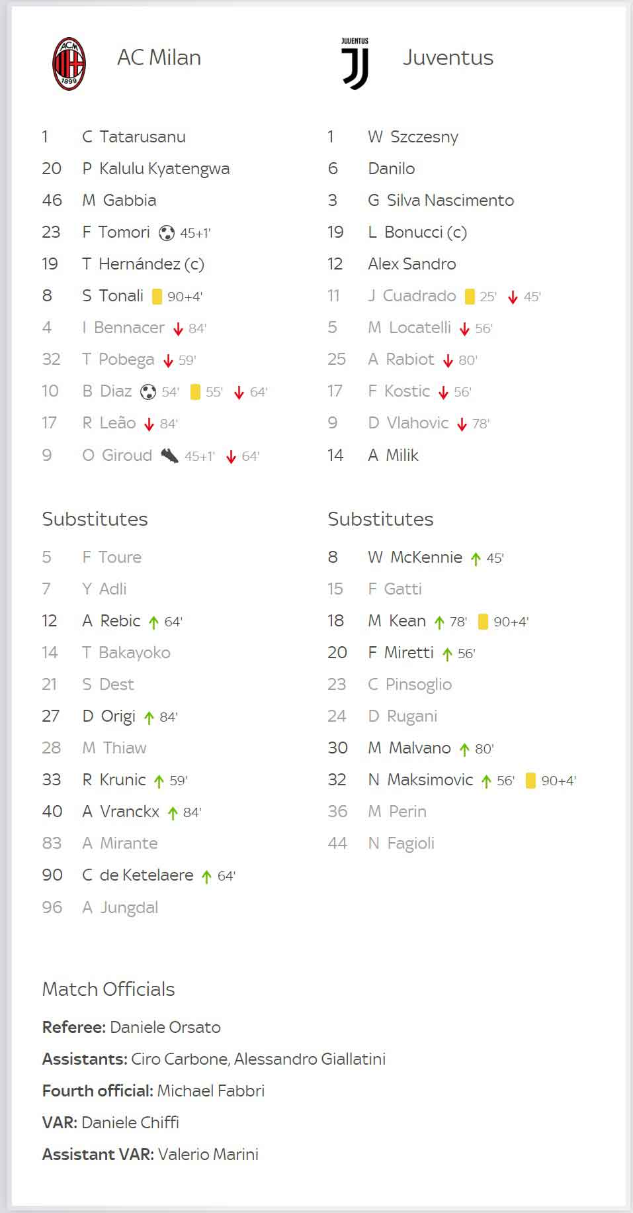
Task: Select the Juventus team name
Action: pyautogui.click(x=448, y=58)
